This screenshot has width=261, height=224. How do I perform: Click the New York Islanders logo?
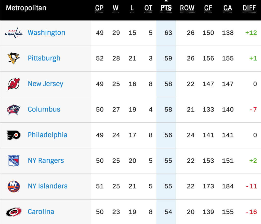(x=14, y=186)
